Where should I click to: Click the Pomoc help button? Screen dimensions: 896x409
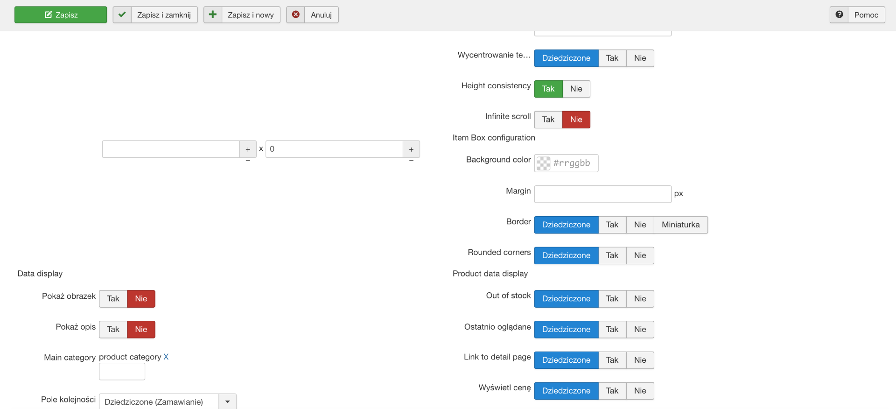pos(866,15)
